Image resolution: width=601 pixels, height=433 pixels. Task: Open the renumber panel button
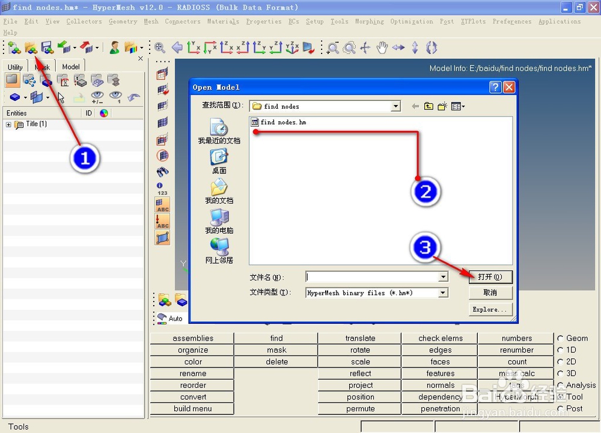(516, 350)
